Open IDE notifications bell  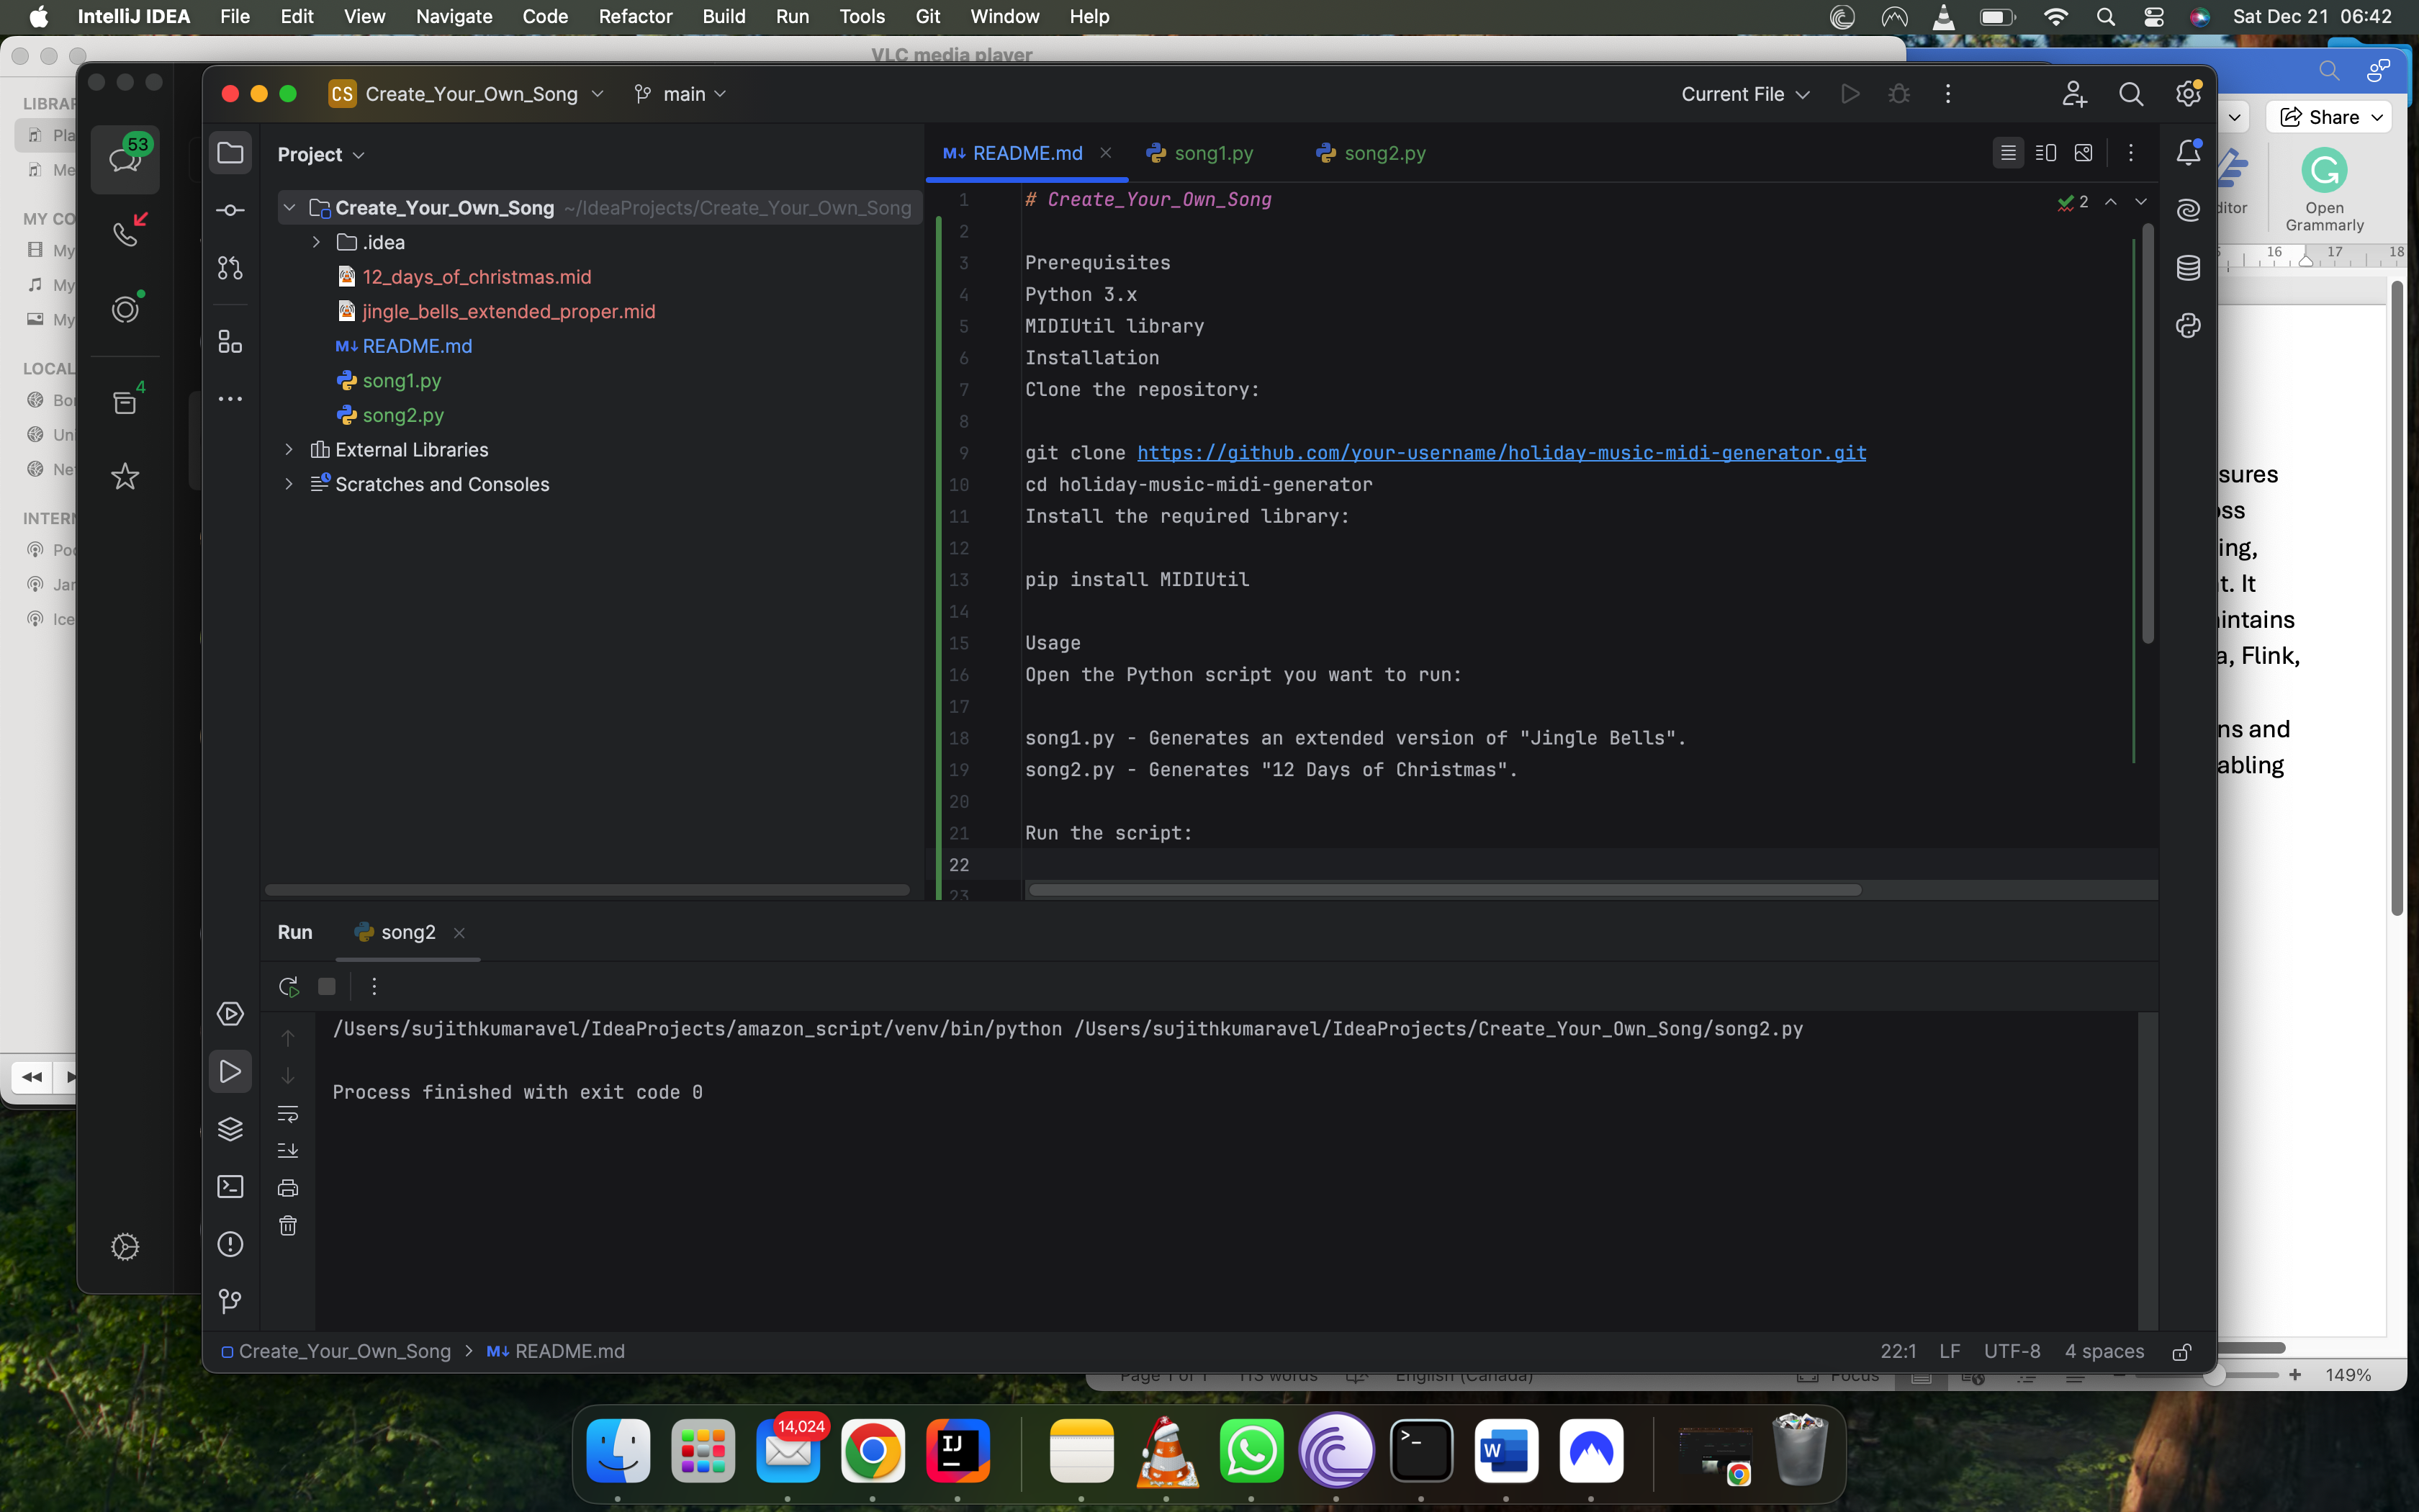(x=2188, y=153)
